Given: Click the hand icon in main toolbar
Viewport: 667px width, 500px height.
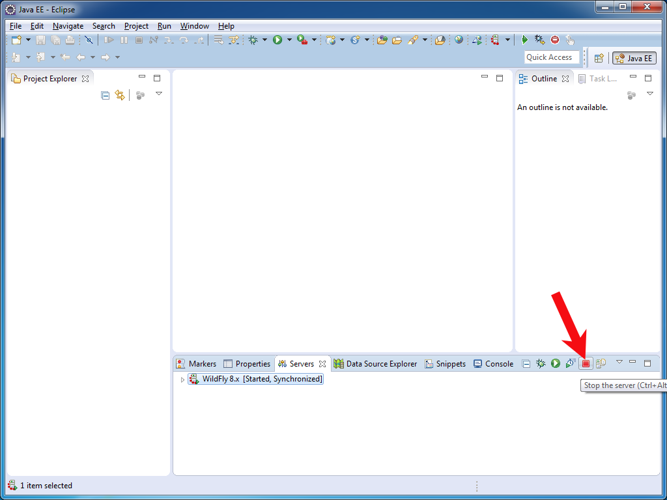Looking at the screenshot, I should [x=570, y=40].
